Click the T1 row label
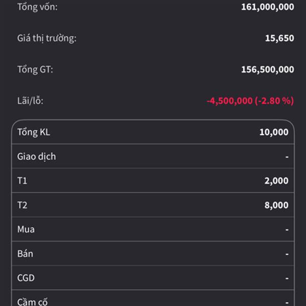The width and height of the screenshot is (306, 306). [22, 181]
